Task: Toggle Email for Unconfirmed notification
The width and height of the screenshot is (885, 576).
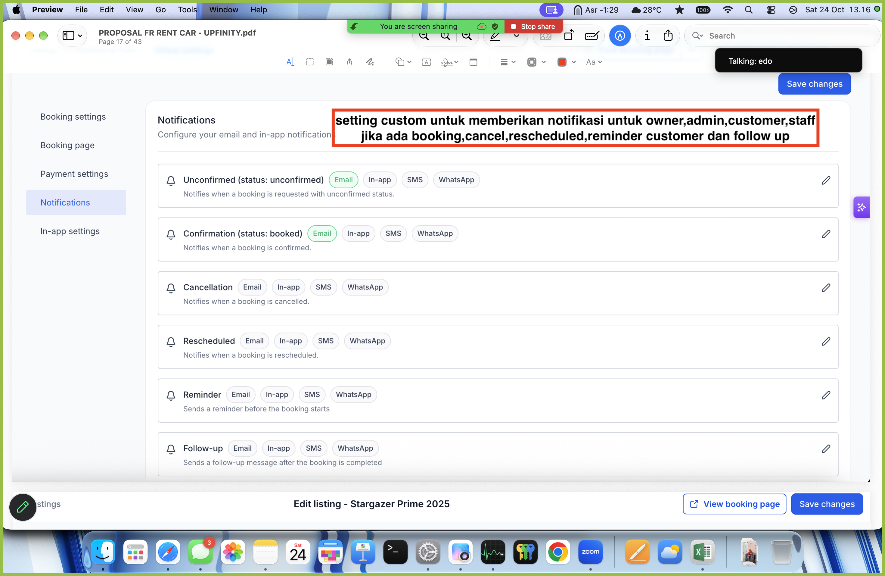Action: click(343, 180)
